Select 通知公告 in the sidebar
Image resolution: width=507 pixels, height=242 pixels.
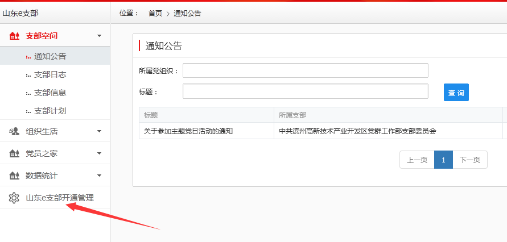50,56
